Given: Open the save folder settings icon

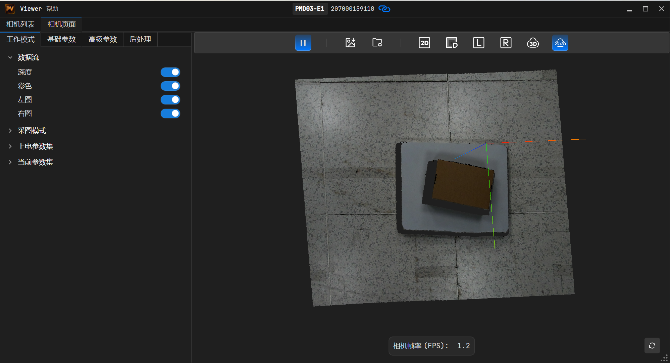Looking at the screenshot, I should (x=377, y=43).
